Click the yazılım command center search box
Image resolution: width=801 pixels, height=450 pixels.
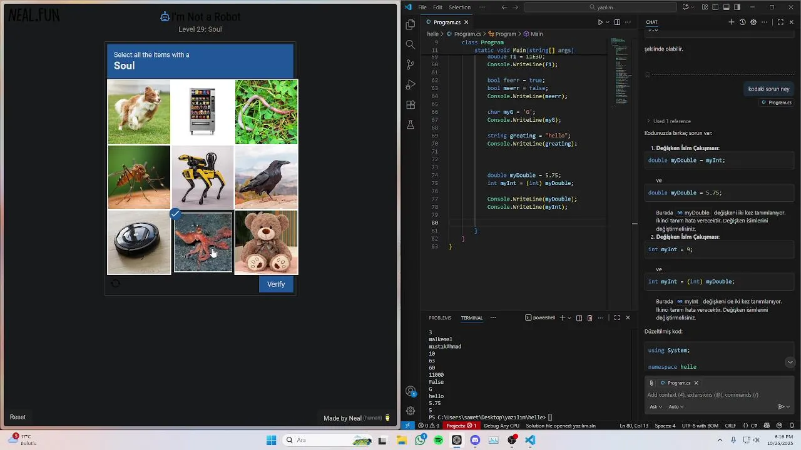point(600,7)
